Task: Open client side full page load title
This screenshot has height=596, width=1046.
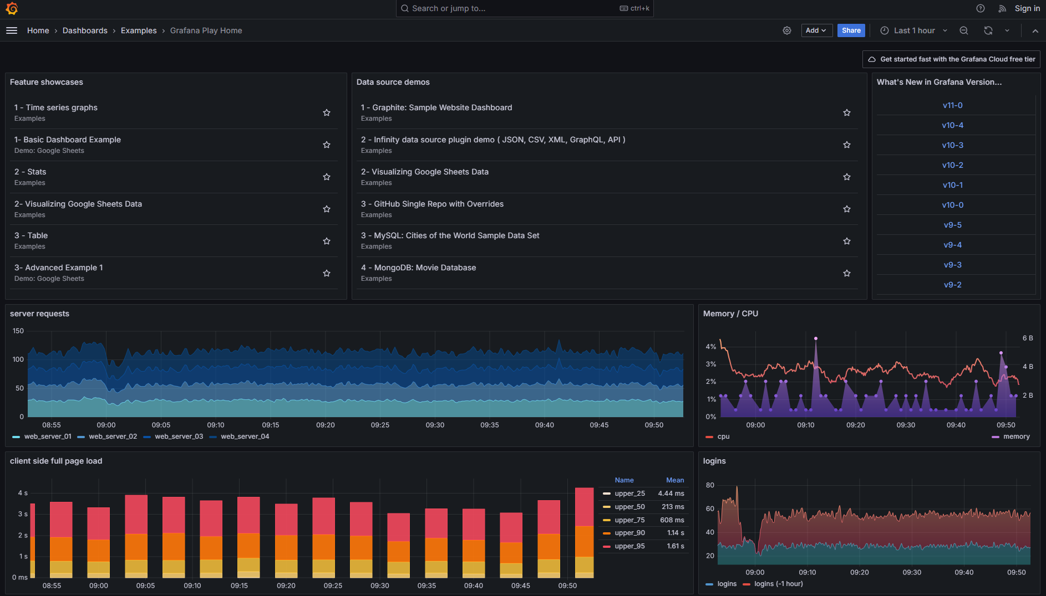Action: pyautogui.click(x=56, y=461)
